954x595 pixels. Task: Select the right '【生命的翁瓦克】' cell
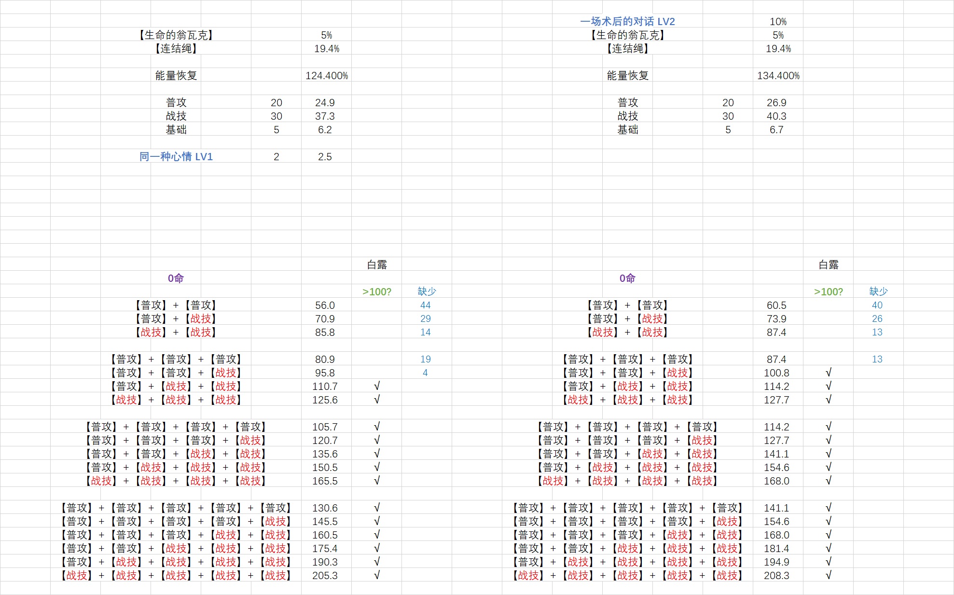pyautogui.click(x=627, y=35)
